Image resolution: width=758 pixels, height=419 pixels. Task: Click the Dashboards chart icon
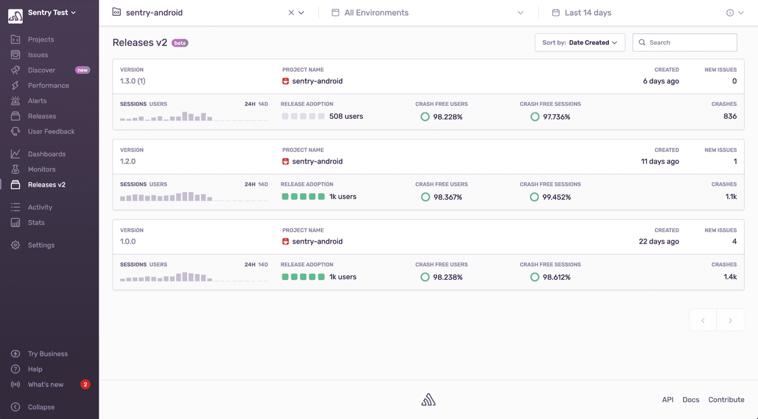click(16, 154)
